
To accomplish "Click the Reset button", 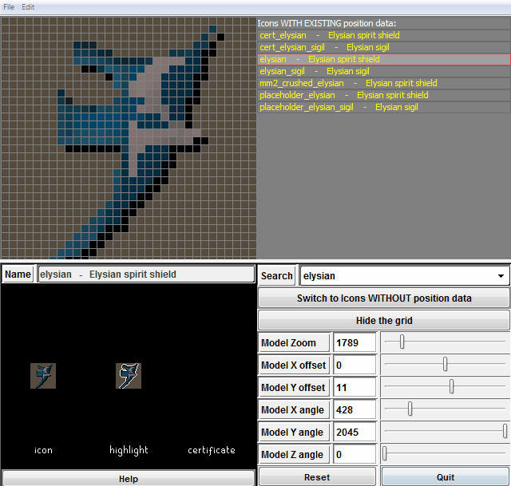I will (317, 477).
